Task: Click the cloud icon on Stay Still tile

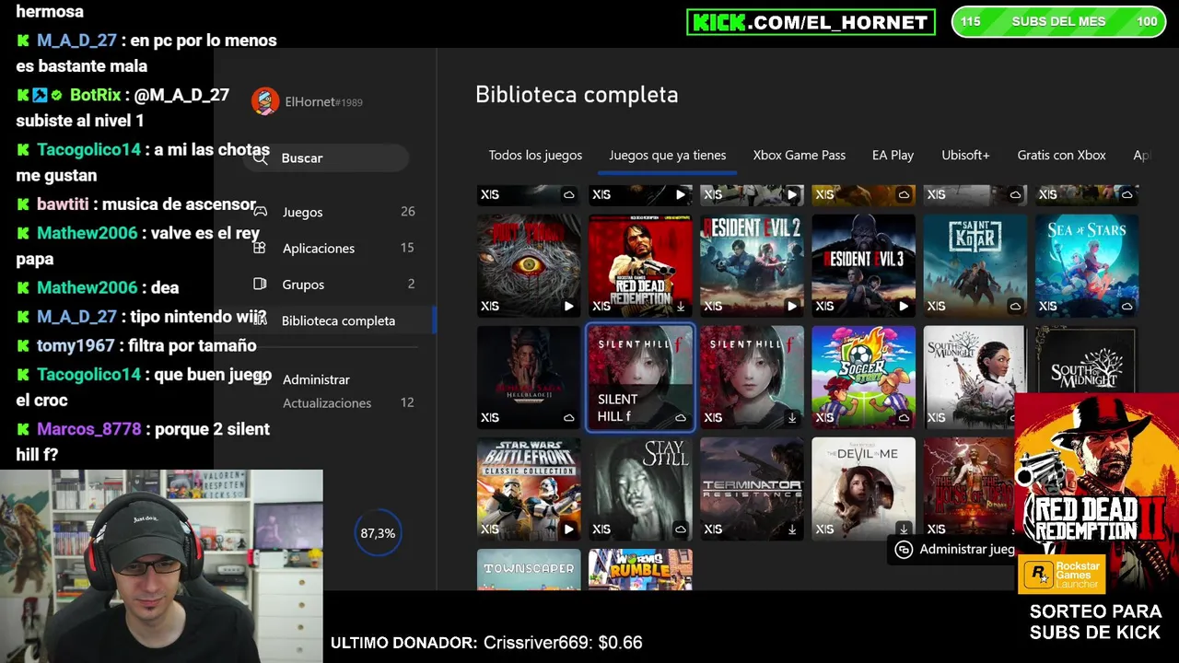Action: pyautogui.click(x=681, y=529)
